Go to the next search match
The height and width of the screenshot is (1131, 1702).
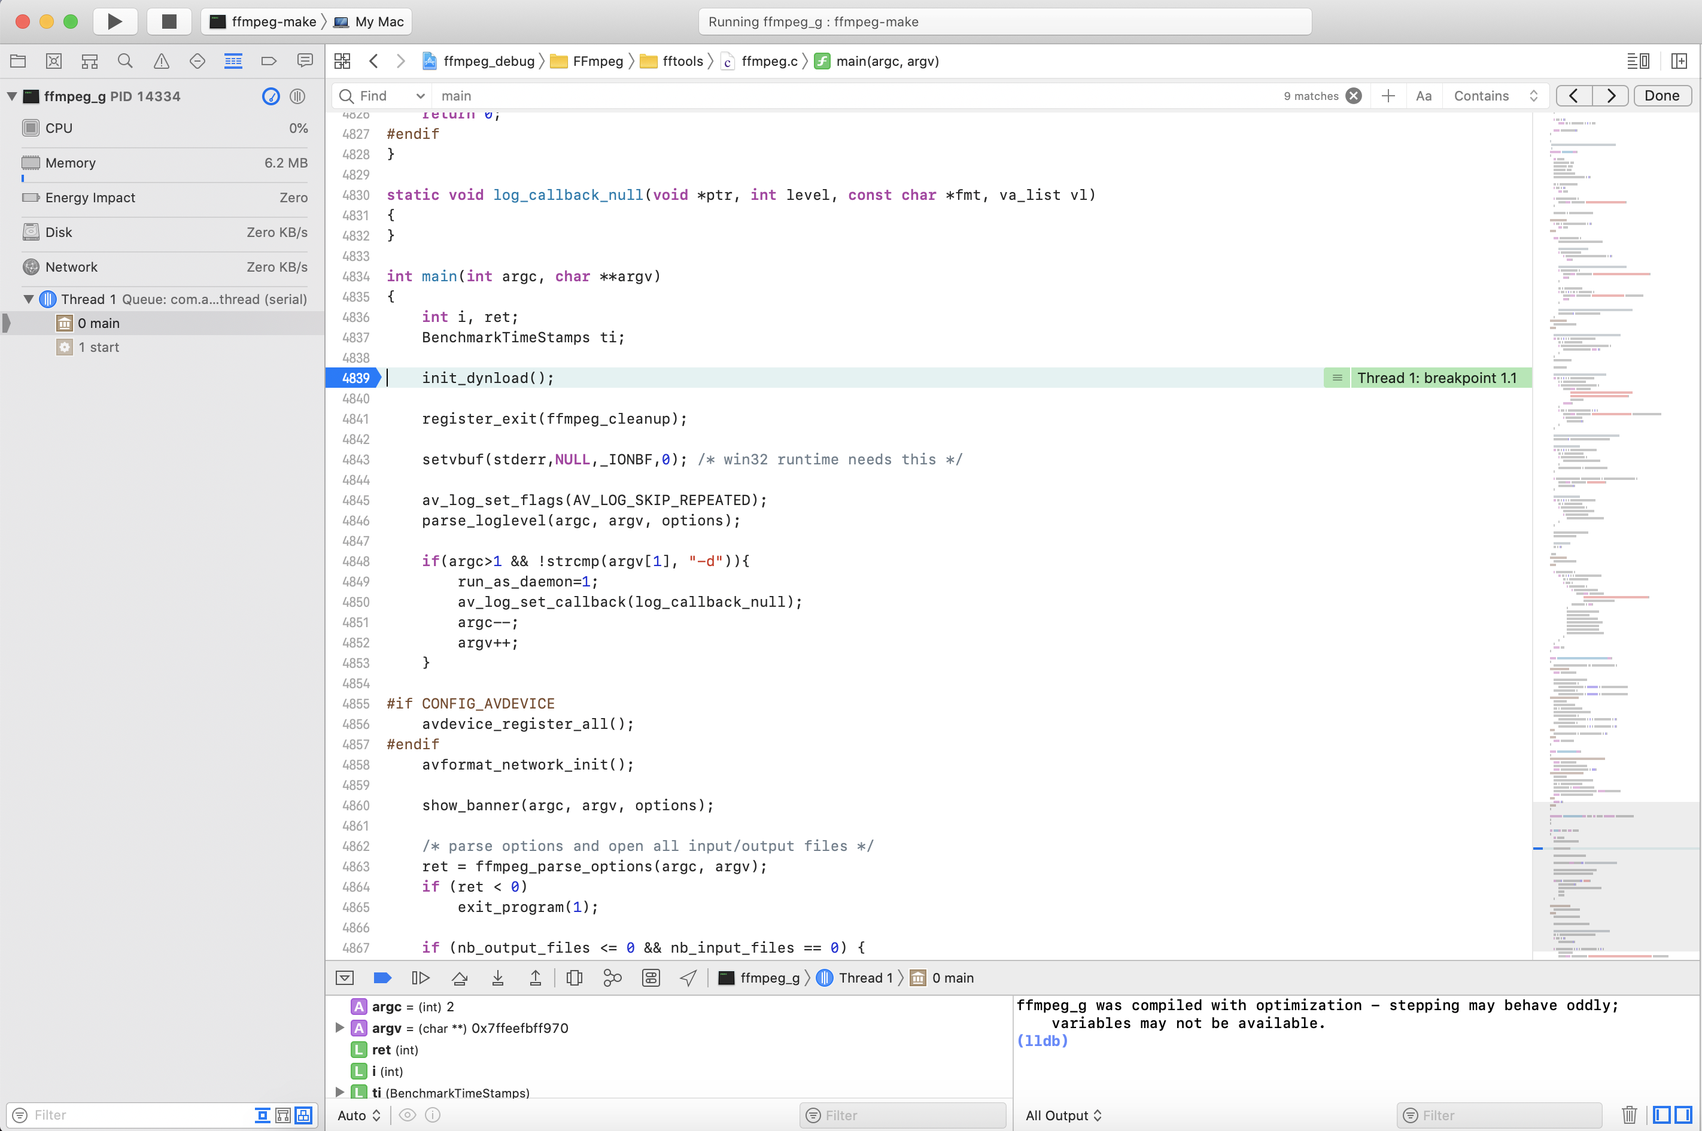[x=1610, y=96]
